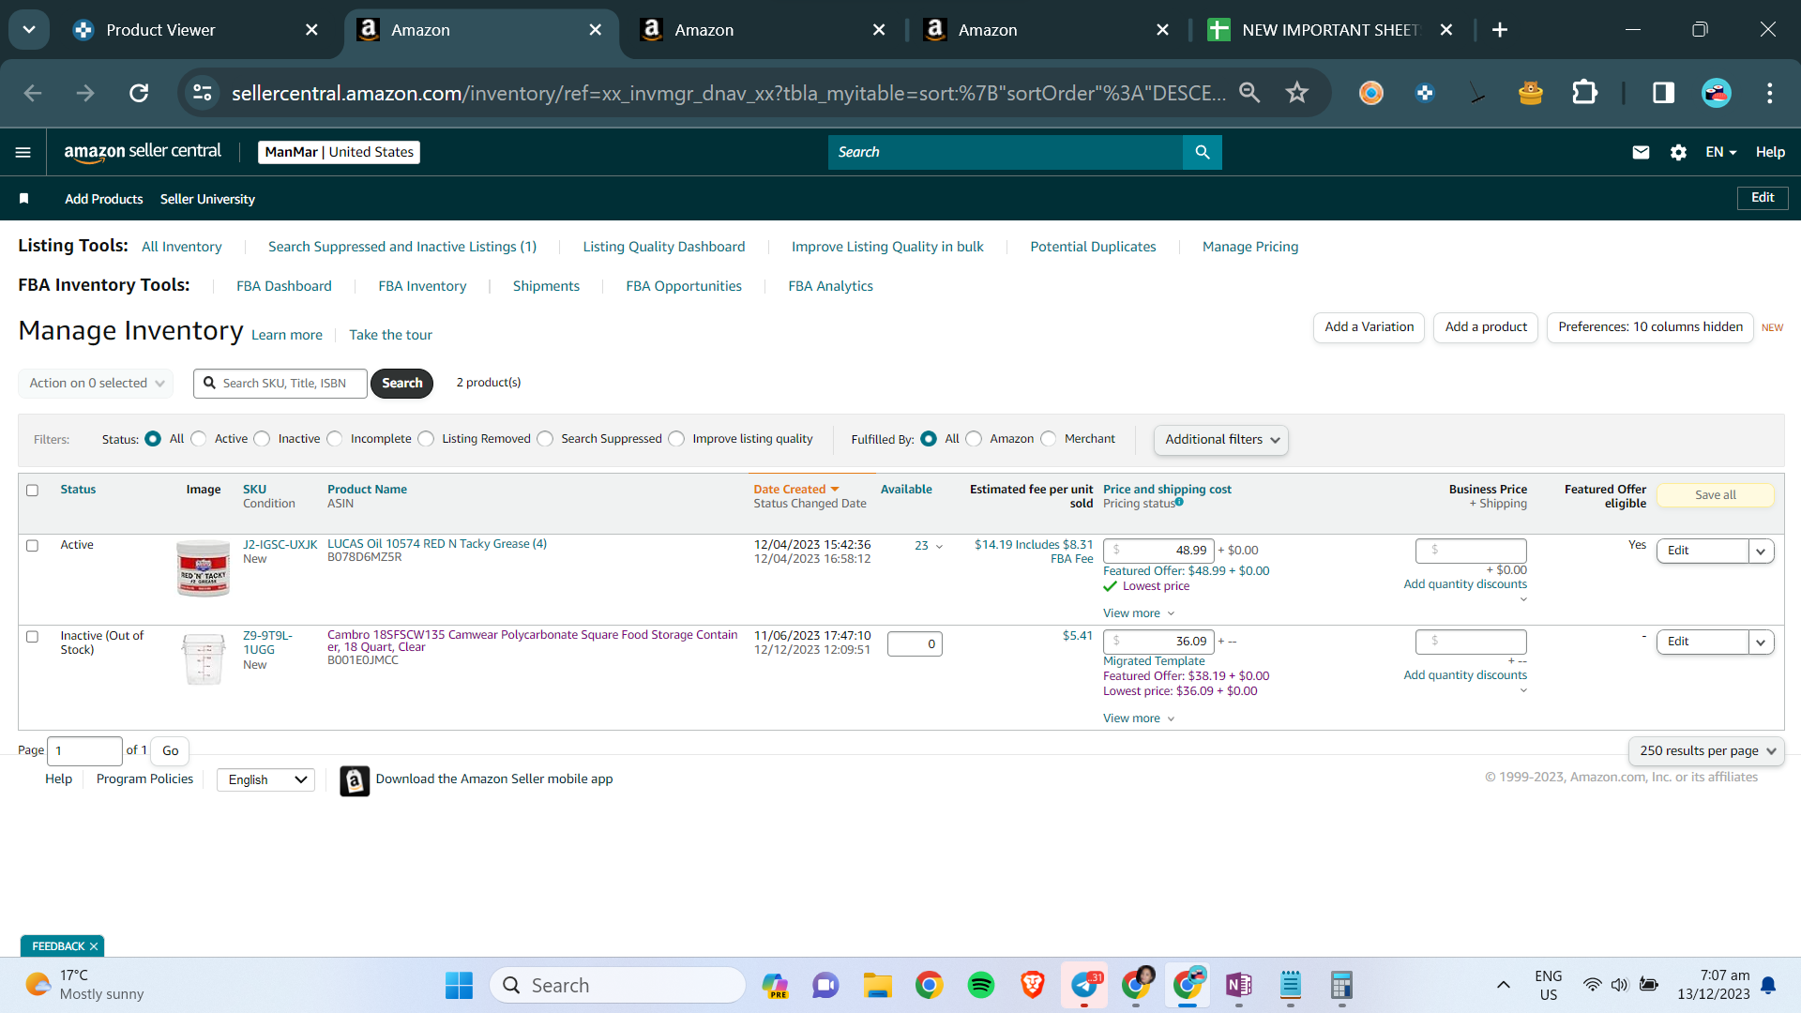
Task: Click the Amazon app download icon
Action: pyautogui.click(x=355, y=780)
